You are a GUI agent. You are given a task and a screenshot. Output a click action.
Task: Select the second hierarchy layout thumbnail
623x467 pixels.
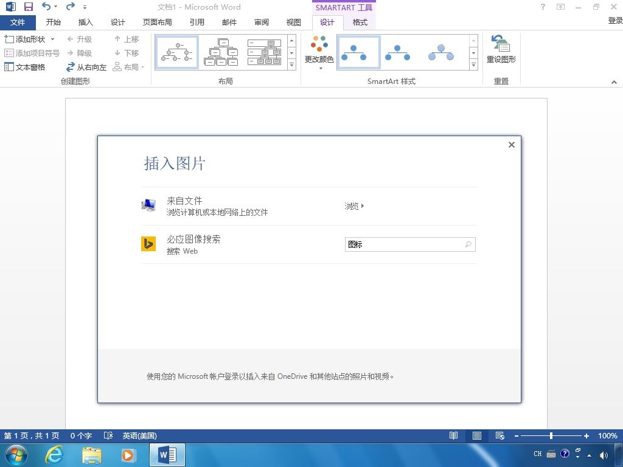click(221, 52)
